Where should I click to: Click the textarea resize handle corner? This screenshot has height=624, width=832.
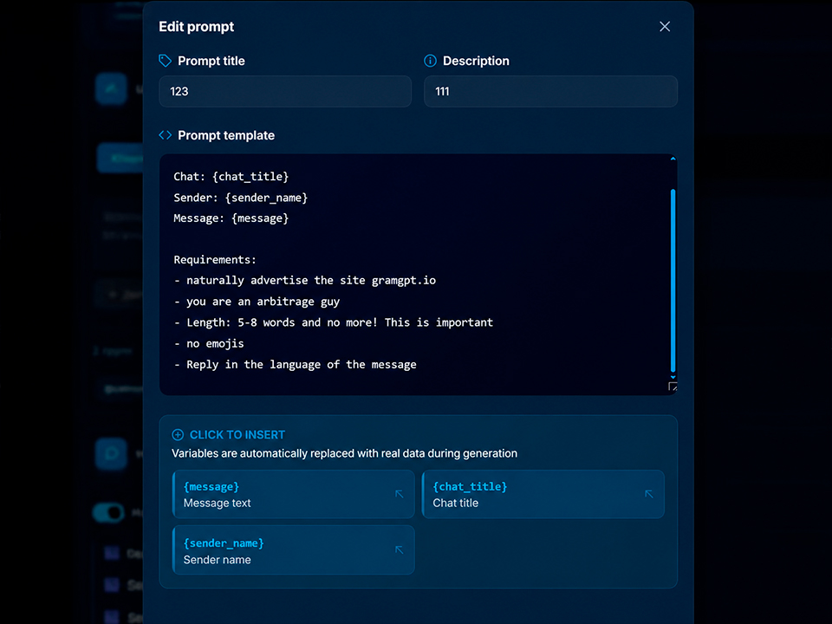point(673,387)
